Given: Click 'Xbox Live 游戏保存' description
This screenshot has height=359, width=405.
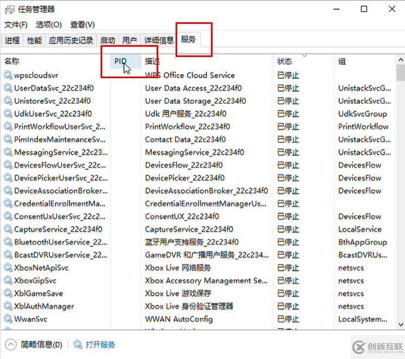Looking at the screenshot, I should point(178,293).
